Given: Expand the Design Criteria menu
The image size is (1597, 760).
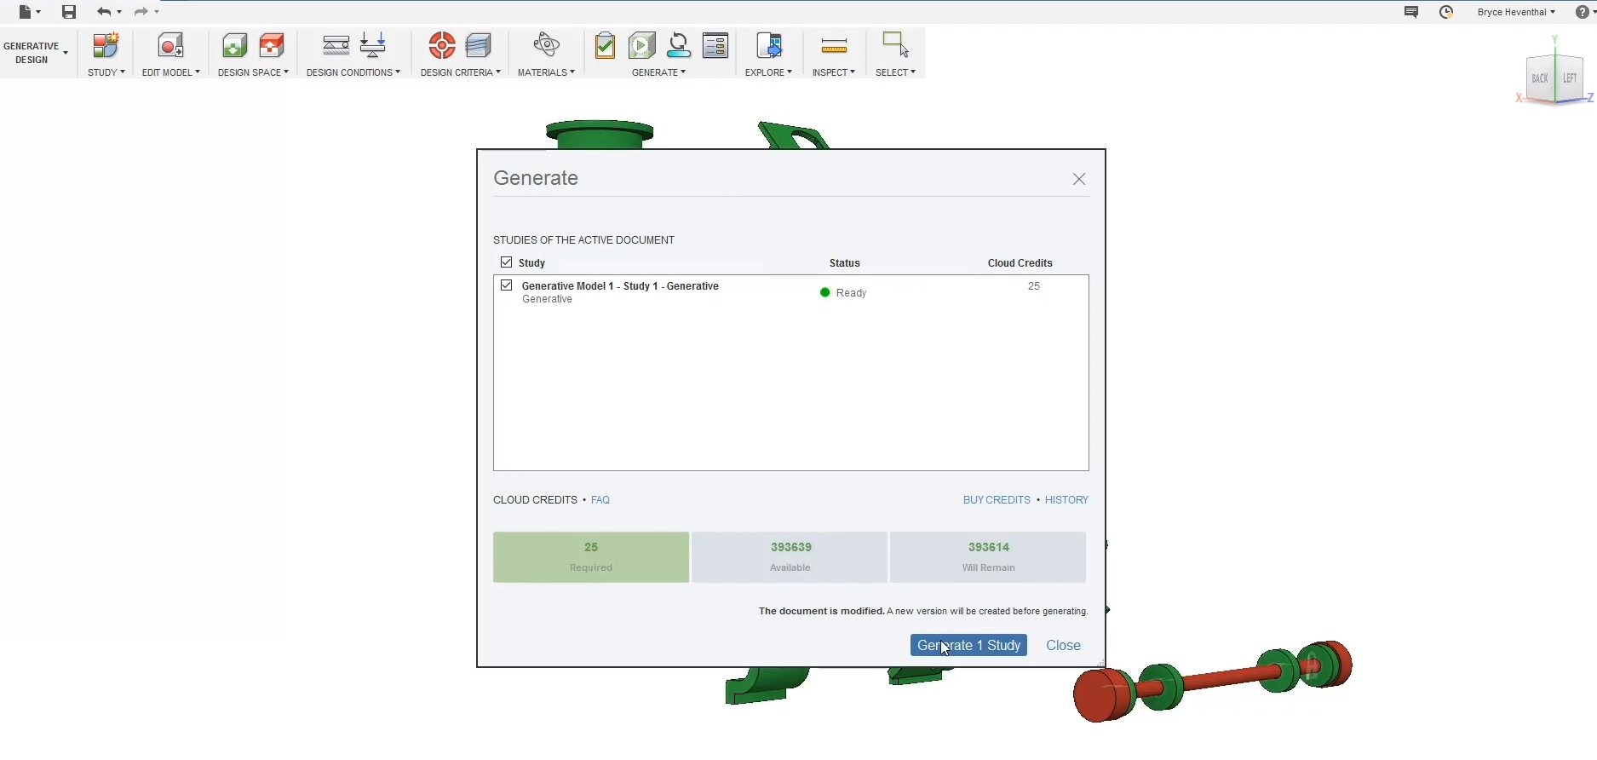Looking at the screenshot, I should (460, 72).
